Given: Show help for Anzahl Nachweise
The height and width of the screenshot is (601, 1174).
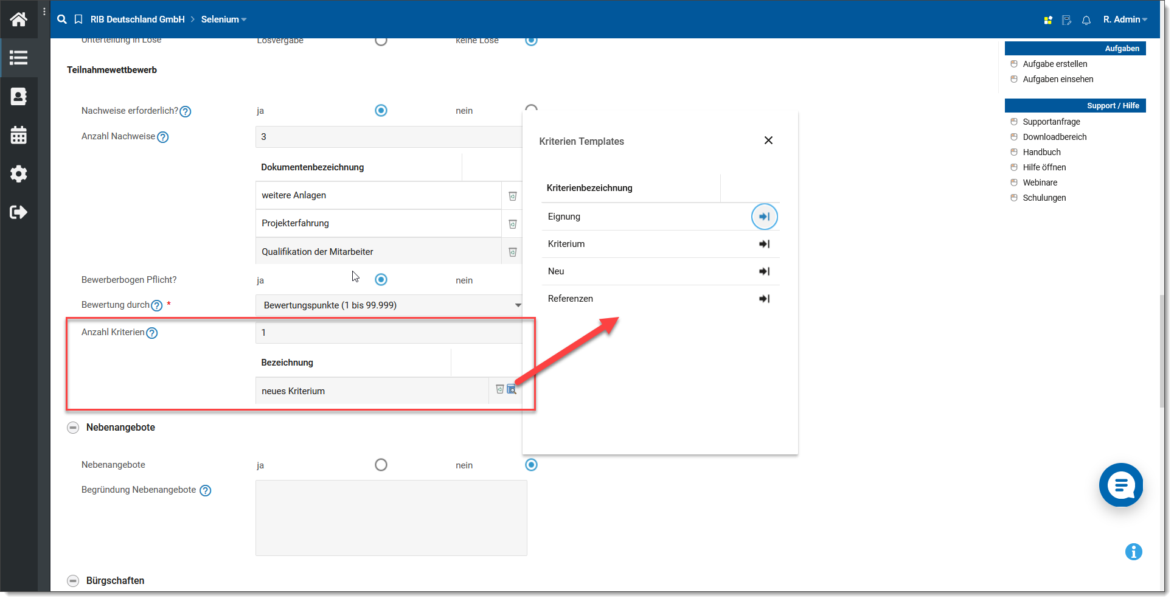Looking at the screenshot, I should pos(163,137).
